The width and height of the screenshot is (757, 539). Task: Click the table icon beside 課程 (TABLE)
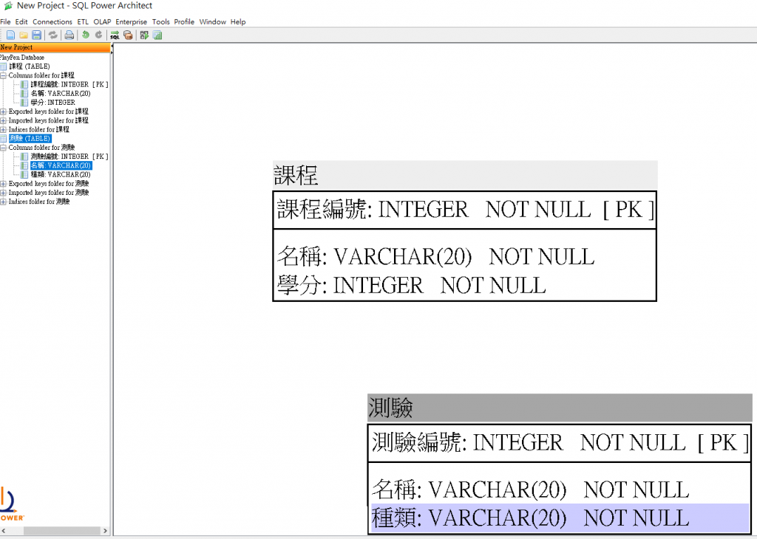pyautogui.click(x=4, y=66)
